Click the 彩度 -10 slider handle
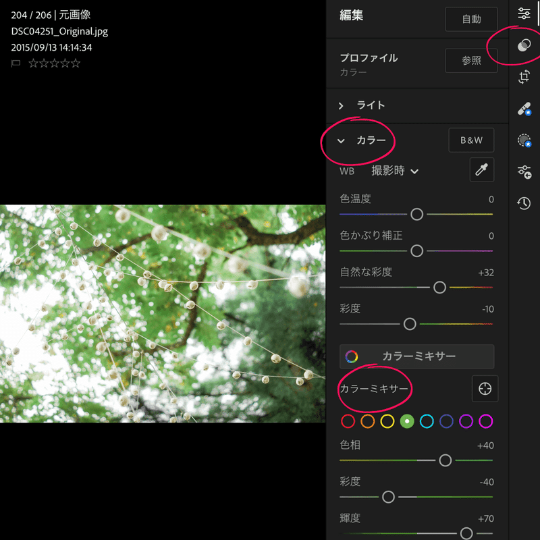The width and height of the screenshot is (540, 540). click(x=410, y=324)
